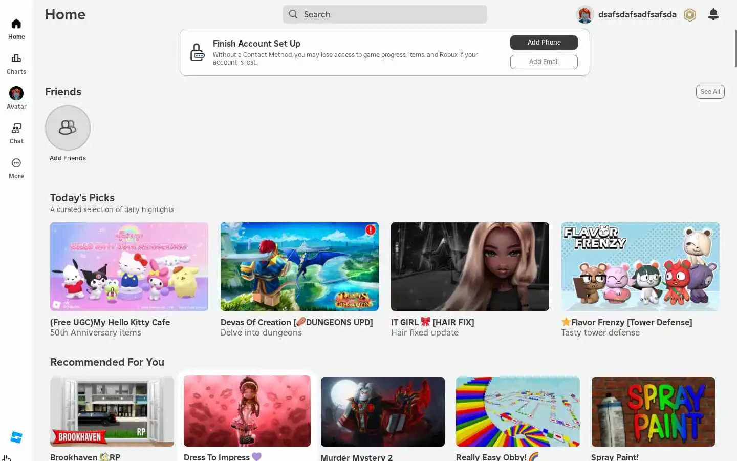Click the Finish Account Set Up heading
The image size is (737, 461).
click(x=256, y=44)
